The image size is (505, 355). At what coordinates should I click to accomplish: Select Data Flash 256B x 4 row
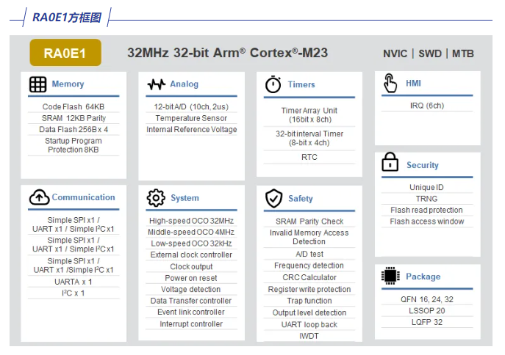[74, 130]
